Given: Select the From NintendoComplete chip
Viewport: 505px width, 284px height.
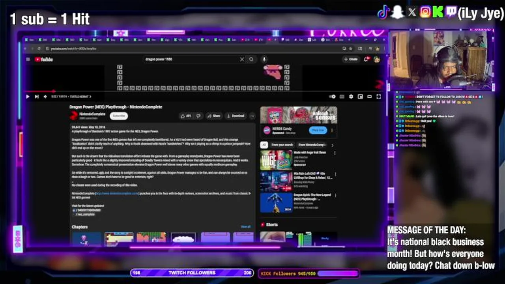Looking at the screenshot, I should click(312, 145).
